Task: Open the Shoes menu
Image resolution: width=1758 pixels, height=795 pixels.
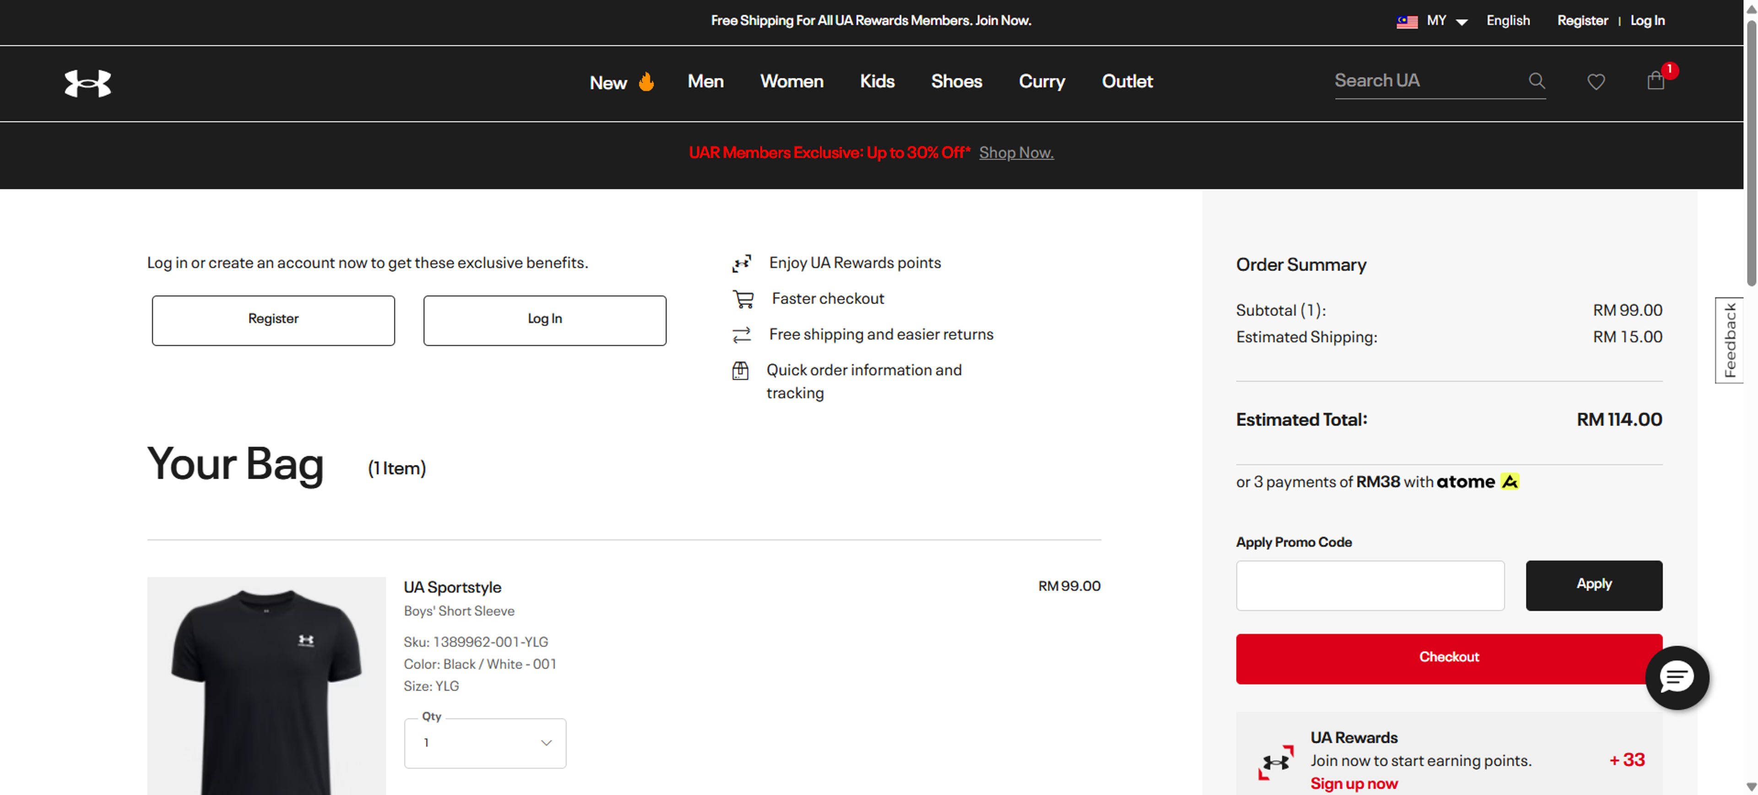Action: coord(956,81)
